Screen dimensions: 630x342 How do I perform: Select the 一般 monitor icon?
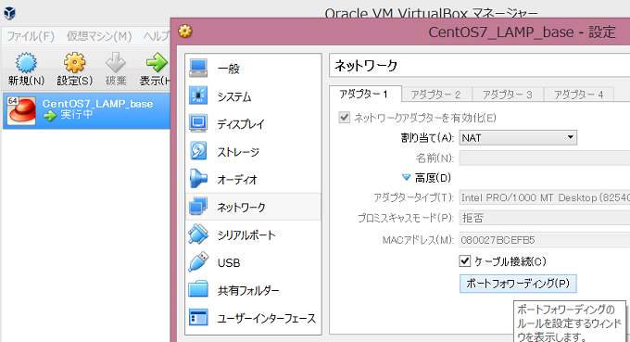198,69
